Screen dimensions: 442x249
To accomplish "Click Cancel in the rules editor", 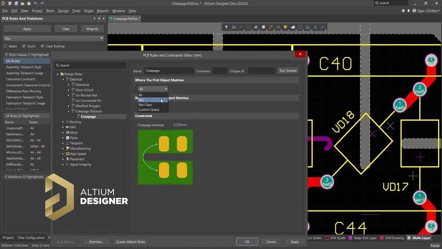I will click(x=271, y=242).
